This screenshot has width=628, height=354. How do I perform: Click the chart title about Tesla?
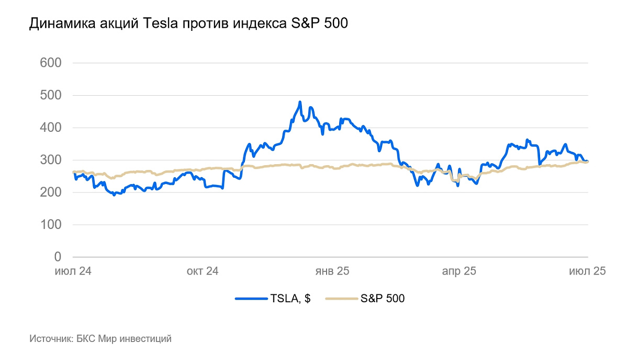(x=188, y=24)
